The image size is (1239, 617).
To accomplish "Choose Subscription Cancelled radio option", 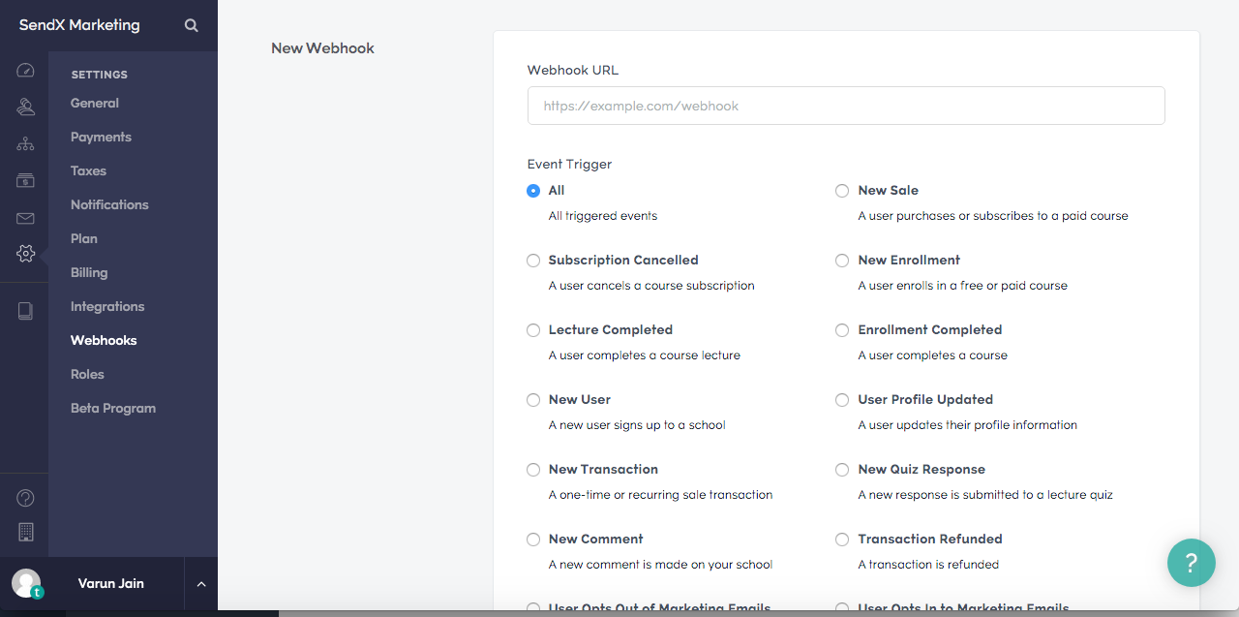I will (x=533, y=261).
